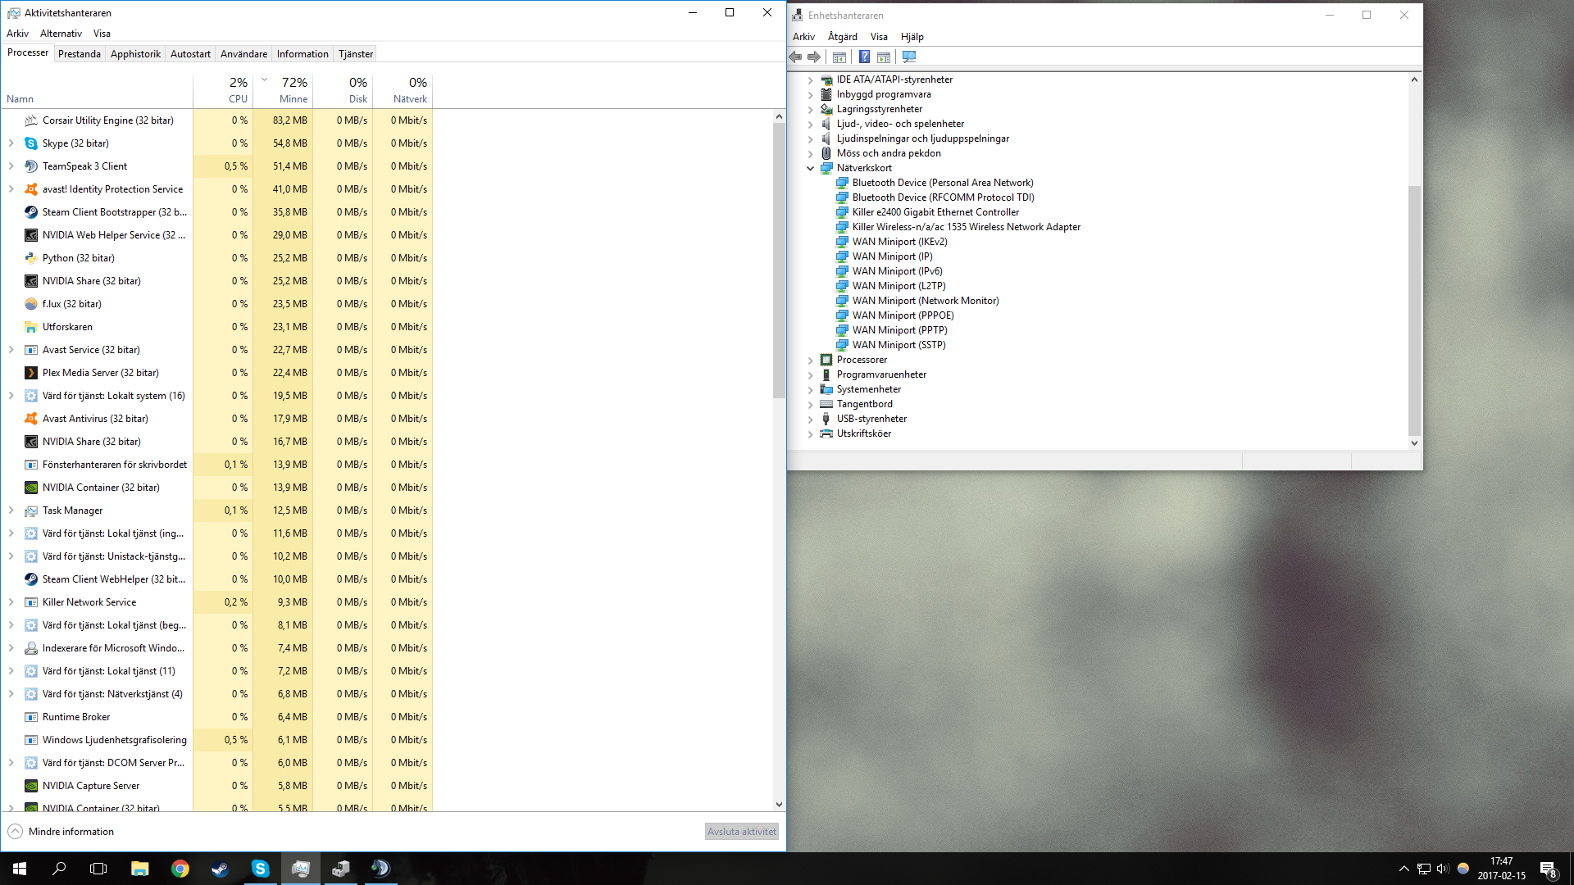Screen dimensions: 1574x885
Task: Open the Windows Start button
Action: [20, 869]
